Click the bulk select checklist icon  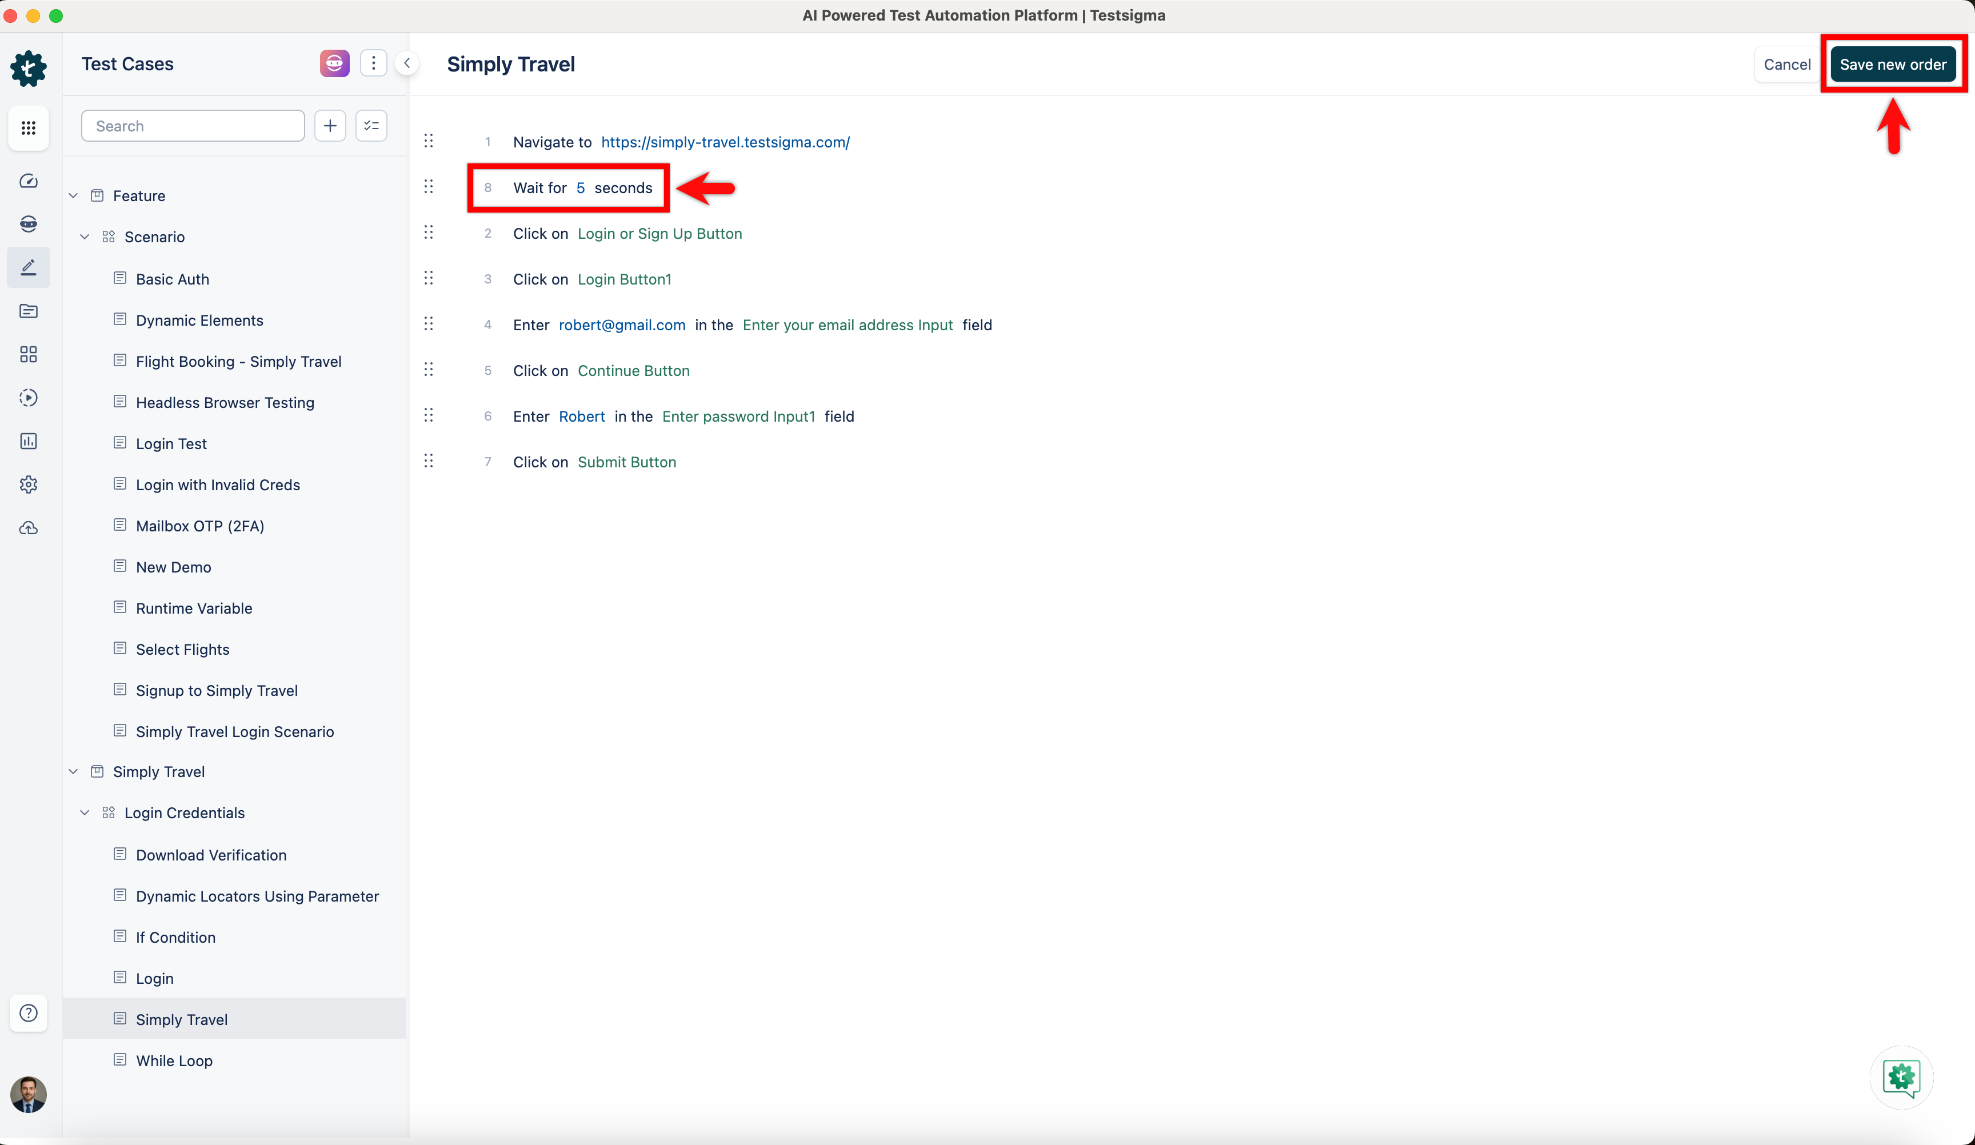(371, 126)
